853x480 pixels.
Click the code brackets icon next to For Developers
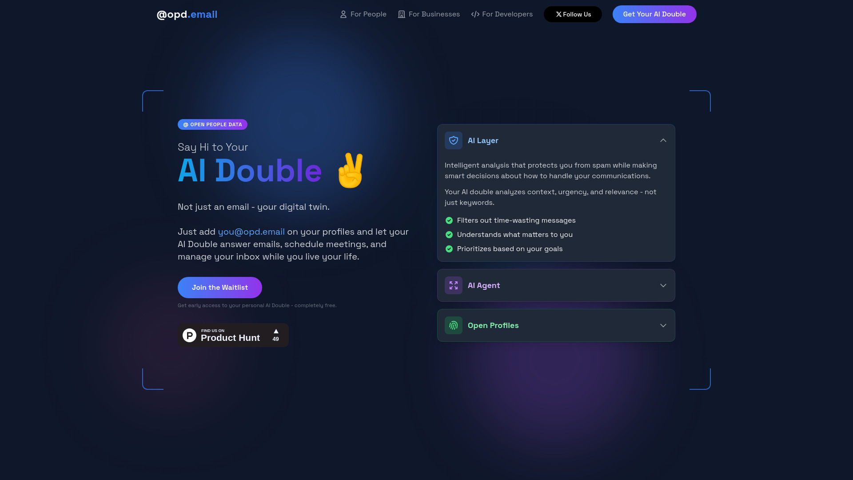[x=475, y=14]
